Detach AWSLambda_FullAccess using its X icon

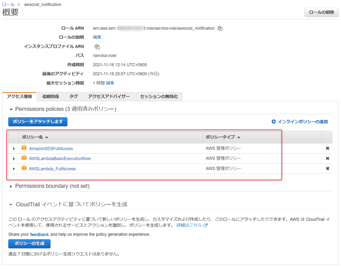click(327, 168)
